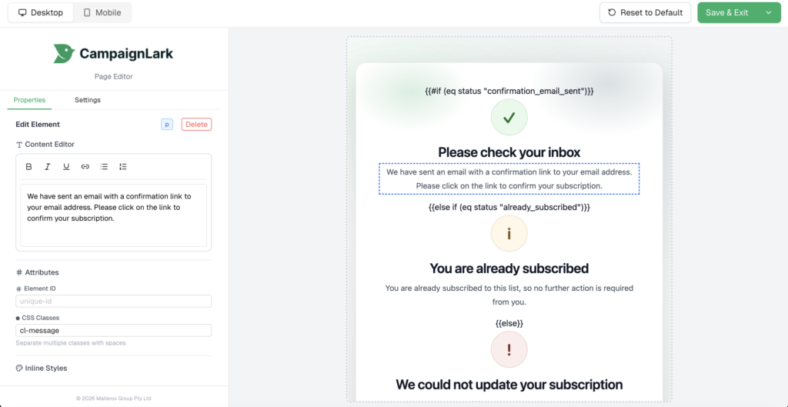Insert a bulleted list

coord(104,167)
